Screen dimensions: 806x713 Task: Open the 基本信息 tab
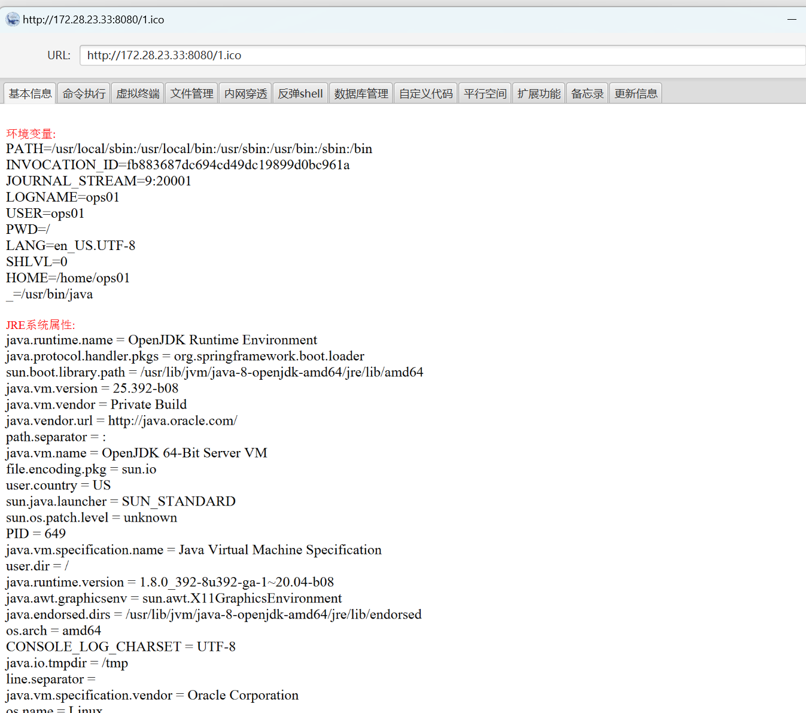pyautogui.click(x=30, y=93)
